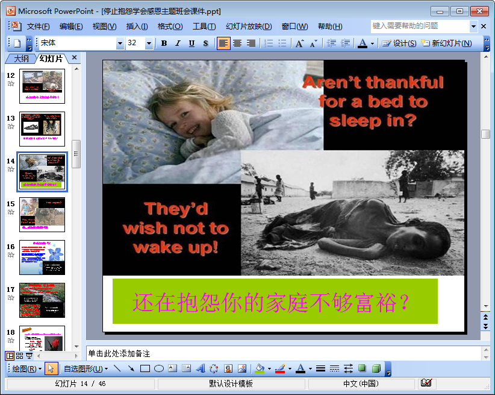Click the 设计 (Design) button

[399, 43]
